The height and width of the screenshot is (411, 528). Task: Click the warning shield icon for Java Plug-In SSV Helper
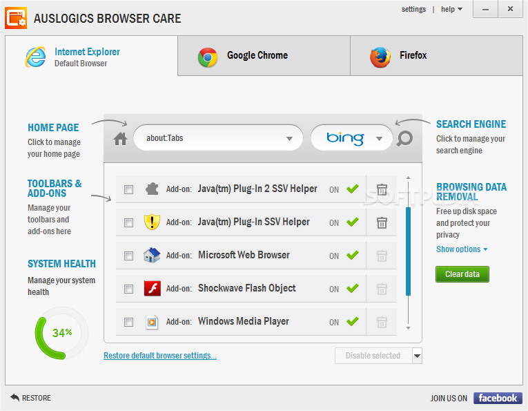coord(152,222)
